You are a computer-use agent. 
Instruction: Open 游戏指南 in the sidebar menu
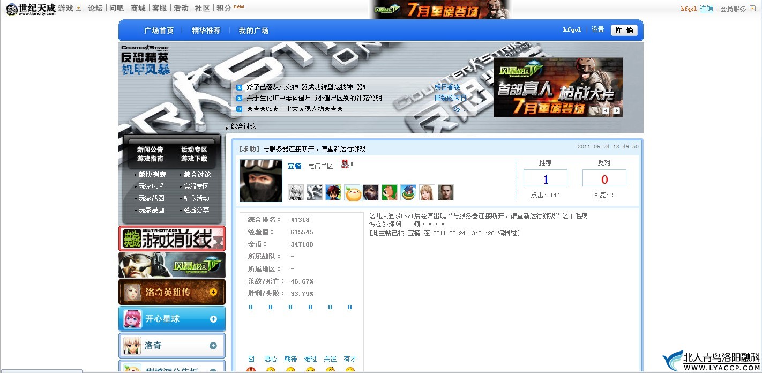point(150,159)
